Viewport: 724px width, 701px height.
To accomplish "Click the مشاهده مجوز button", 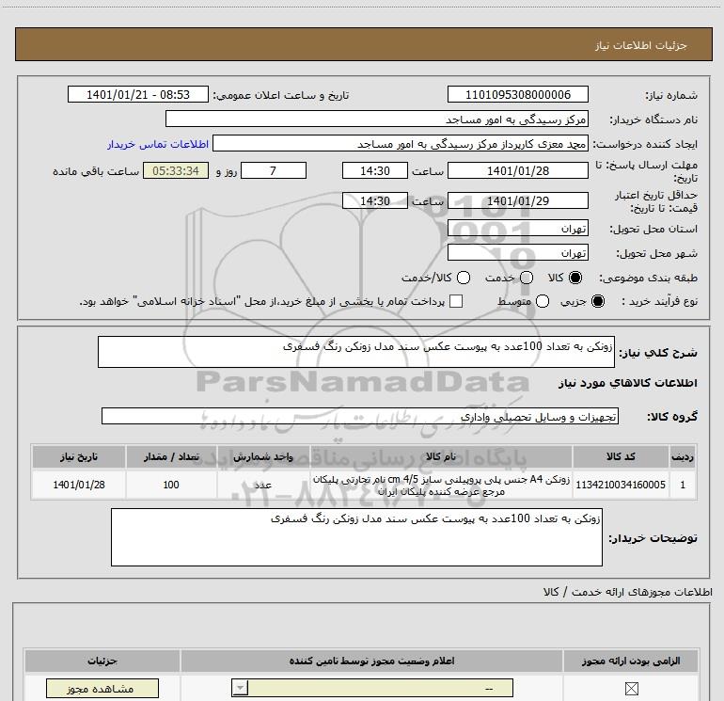I will pos(102,689).
